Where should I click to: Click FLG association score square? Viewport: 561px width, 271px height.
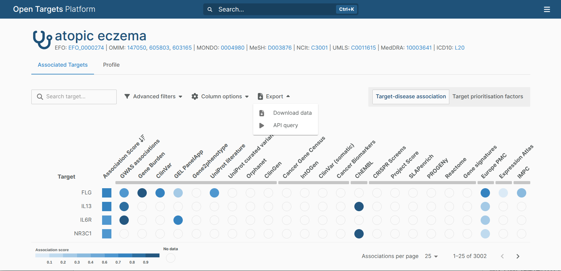(x=107, y=193)
